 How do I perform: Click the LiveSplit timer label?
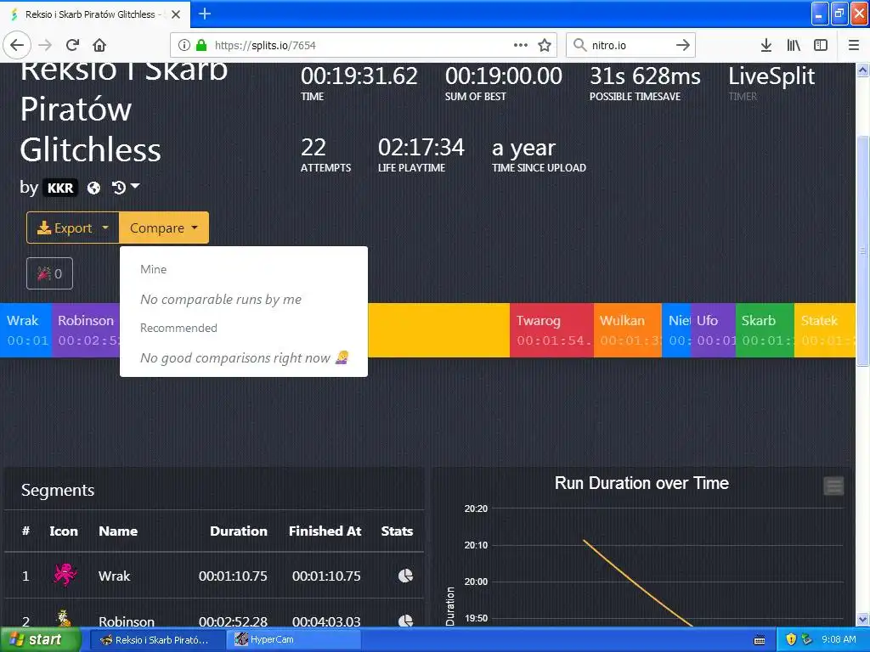click(771, 76)
